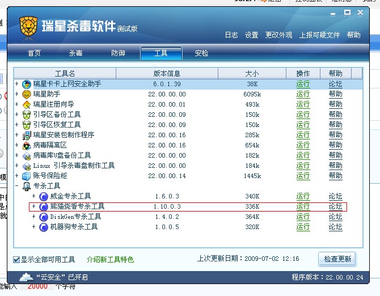
Task: Open 帮助 link for 引导区恢复工具
Action: [x=335, y=125]
